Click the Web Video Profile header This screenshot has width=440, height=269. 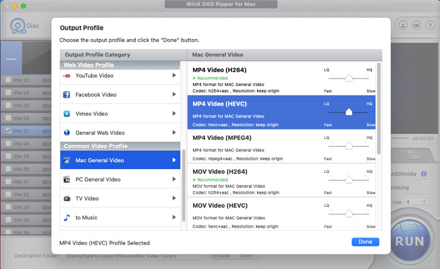[x=120, y=65]
